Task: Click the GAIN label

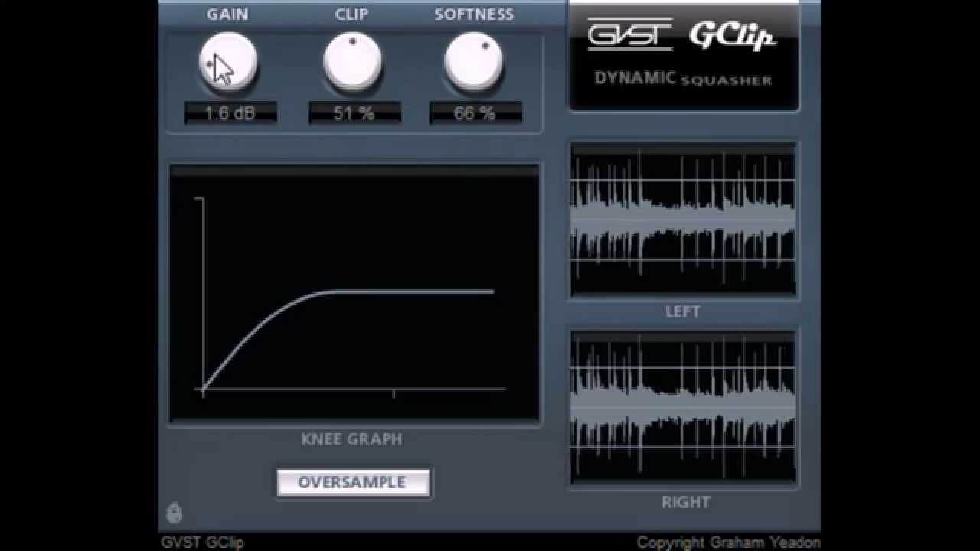Action: (227, 15)
